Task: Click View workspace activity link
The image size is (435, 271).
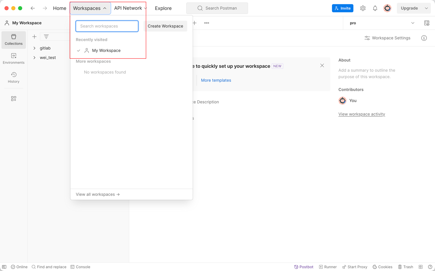Action: [x=362, y=114]
